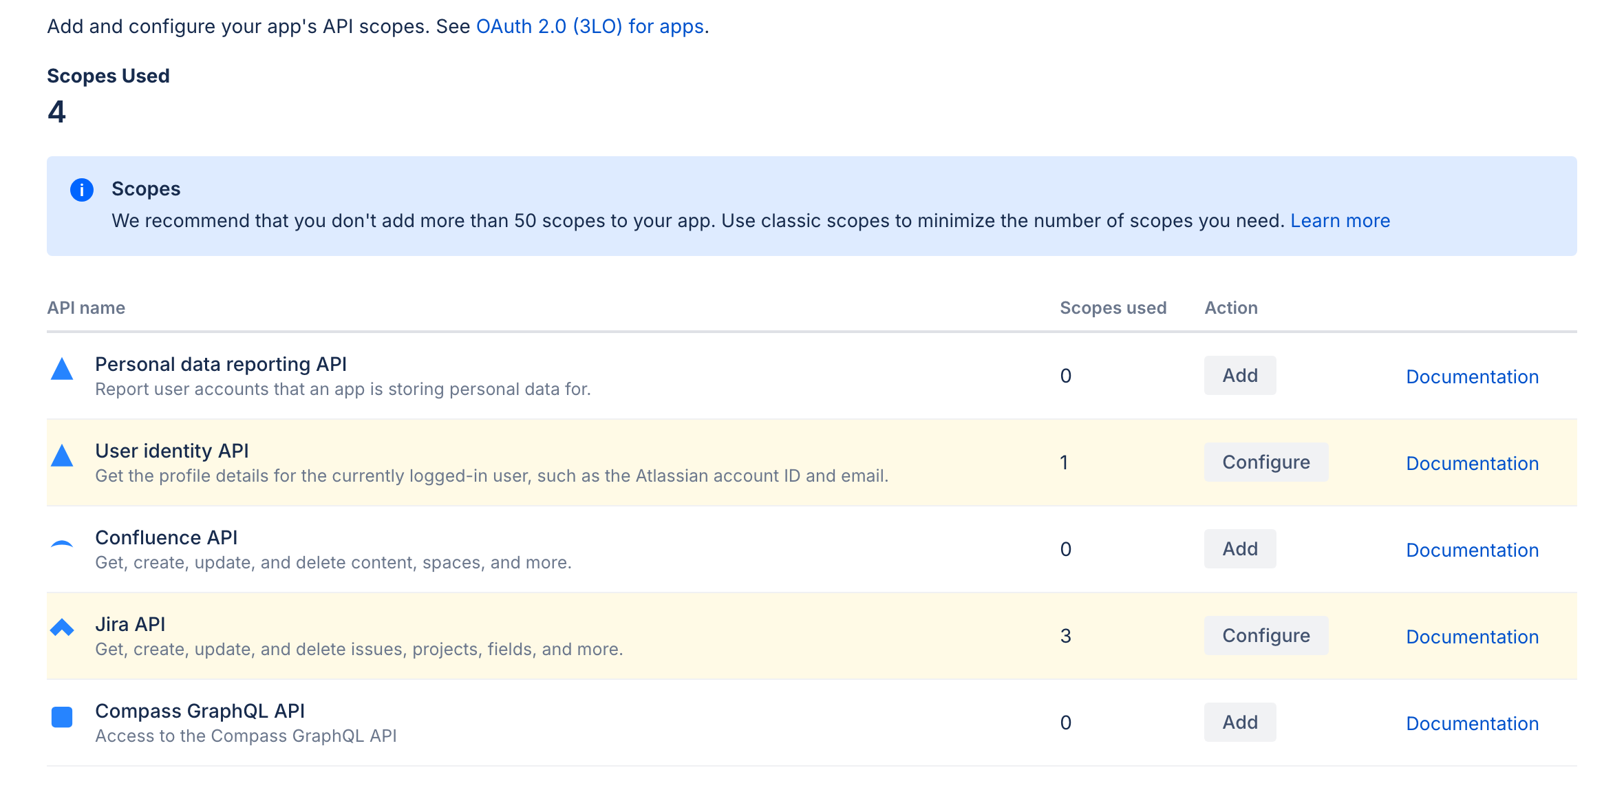
Task: Select the User identity API title
Action: (x=172, y=451)
